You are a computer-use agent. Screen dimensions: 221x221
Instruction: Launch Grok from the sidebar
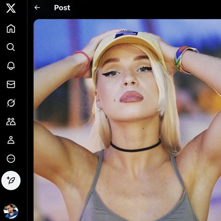[11, 103]
